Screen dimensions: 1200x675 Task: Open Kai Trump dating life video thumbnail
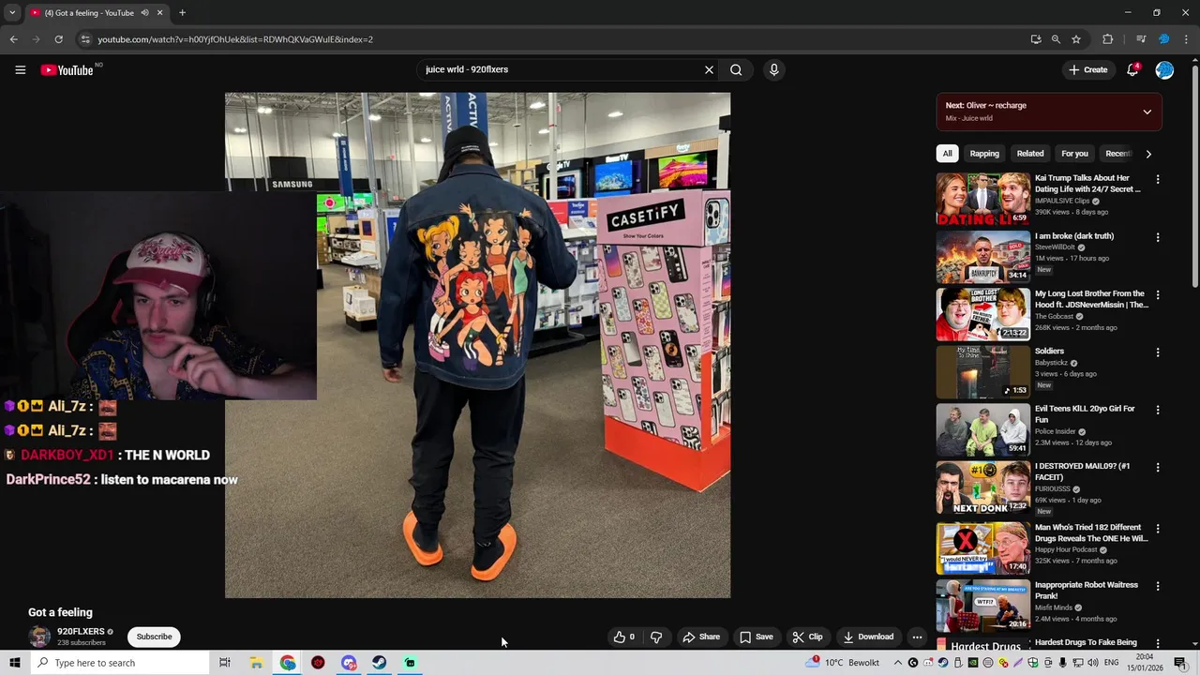tap(982, 199)
